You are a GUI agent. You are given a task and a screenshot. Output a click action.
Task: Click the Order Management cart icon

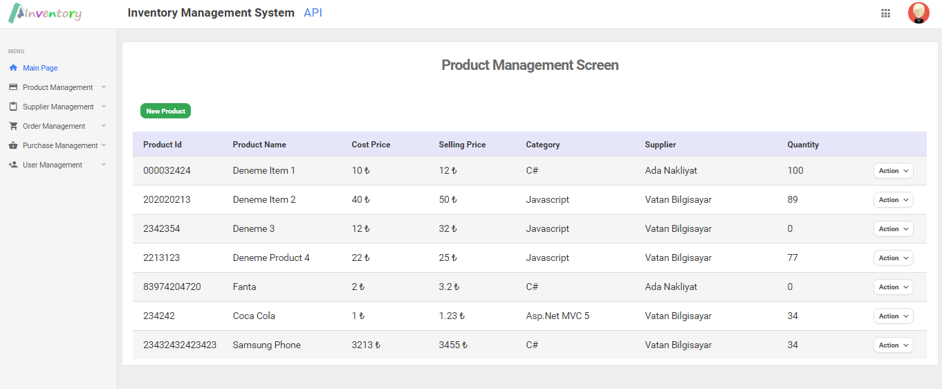coord(13,126)
